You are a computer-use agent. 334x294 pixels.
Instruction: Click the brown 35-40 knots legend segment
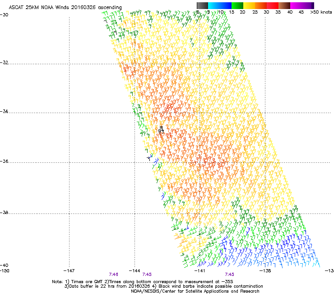click(x=284, y=5)
